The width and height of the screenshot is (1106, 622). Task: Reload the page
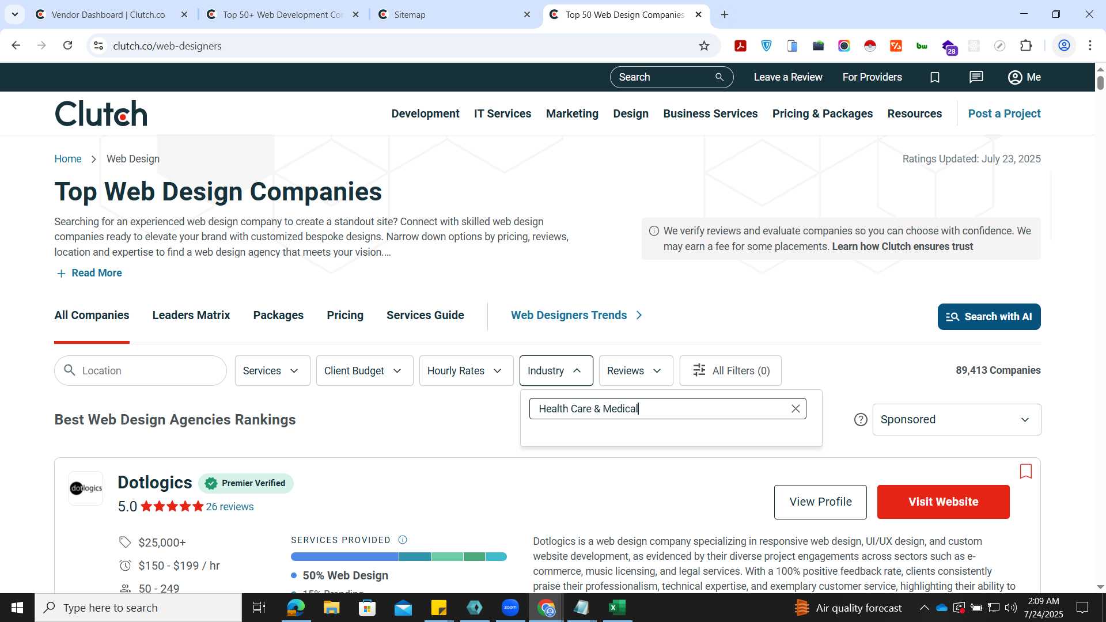pyautogui.click(x=67, y=45)
